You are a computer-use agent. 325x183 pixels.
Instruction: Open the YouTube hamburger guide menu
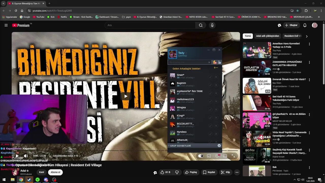click(6, 25)
